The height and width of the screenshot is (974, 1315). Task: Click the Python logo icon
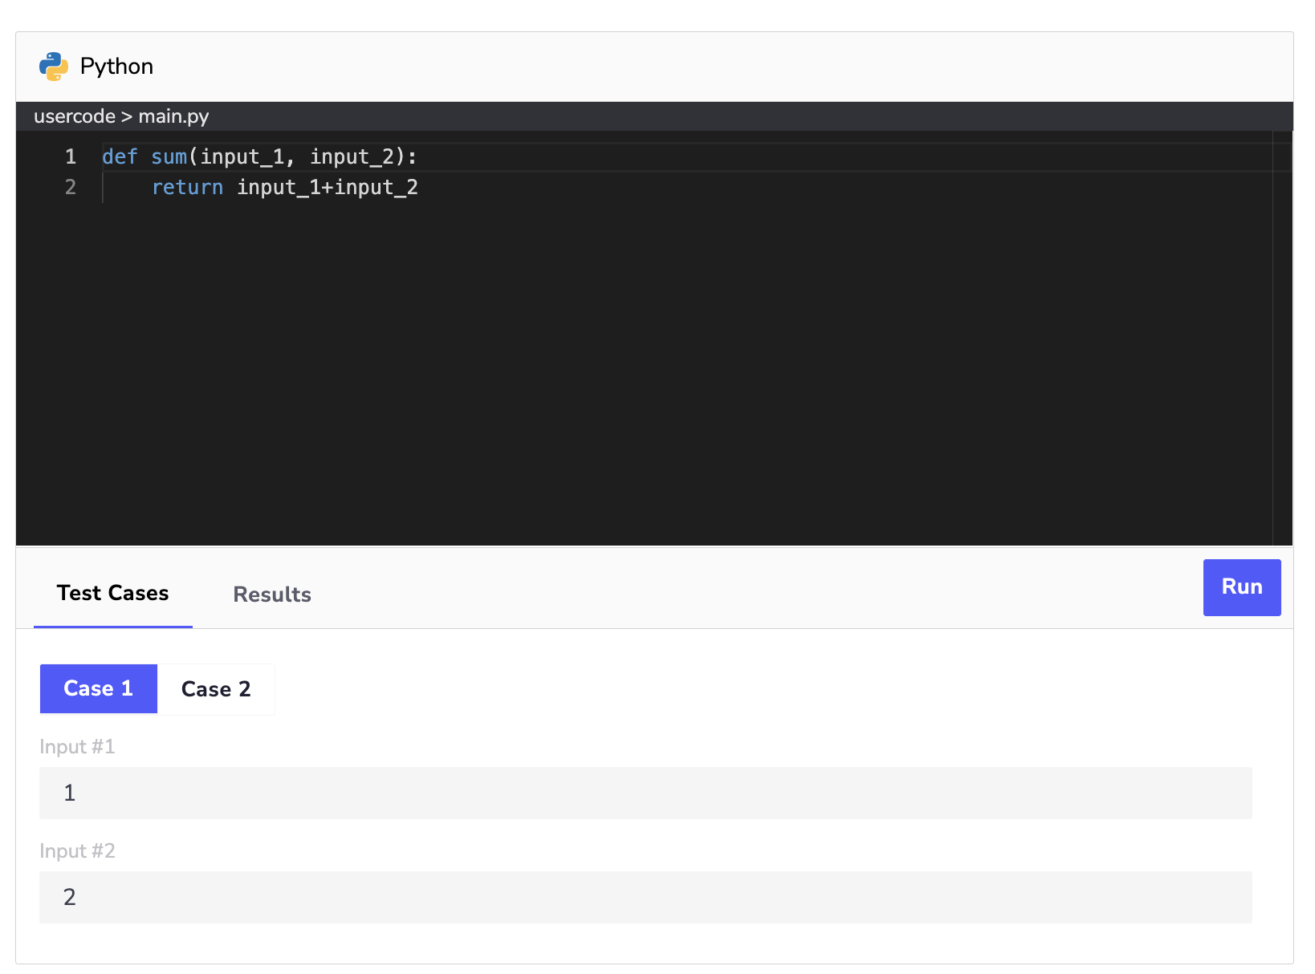pos(54,67)
